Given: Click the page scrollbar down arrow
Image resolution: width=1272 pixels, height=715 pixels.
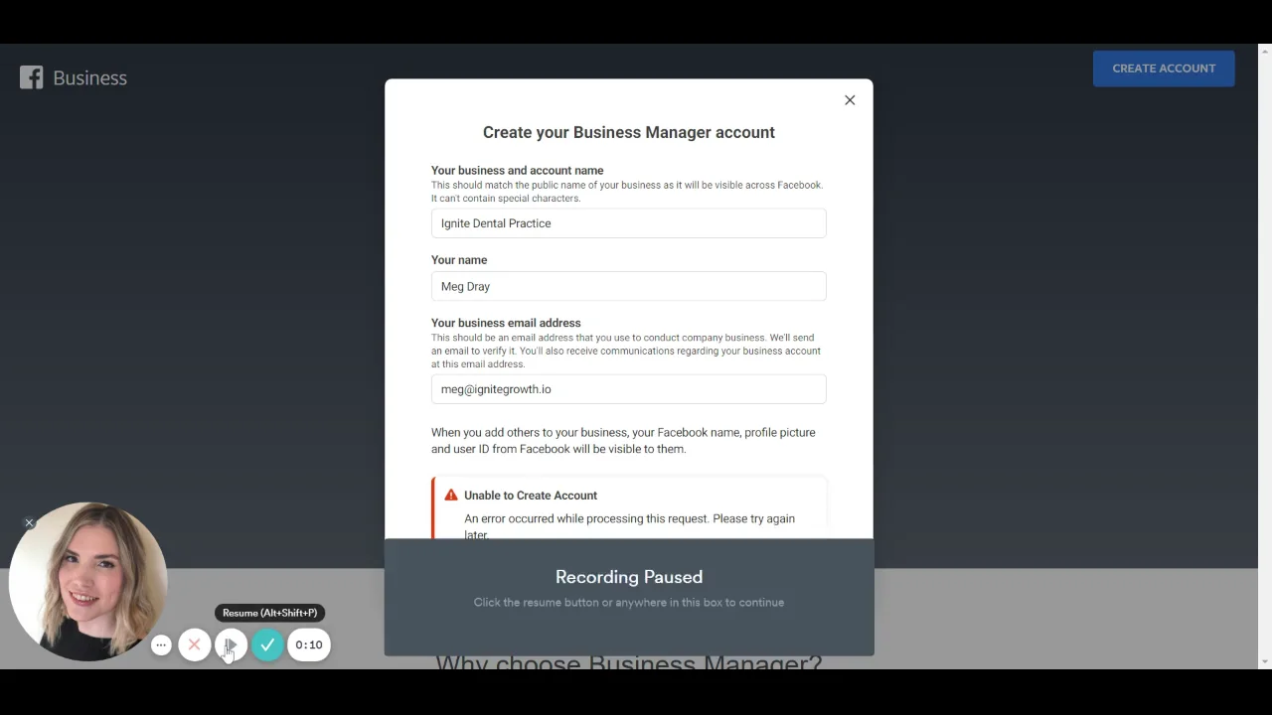Looking at the screenshot, I should 1265,661.
